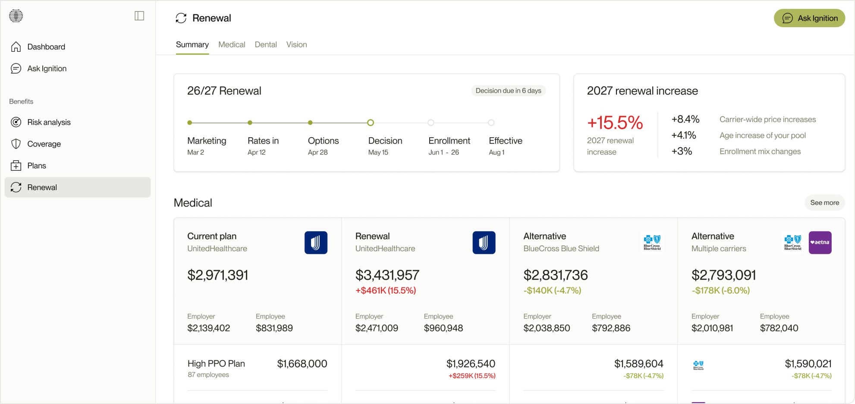Select the Multiple carriers Alternative card
This screenshot has height=404, width=855.
761,281
